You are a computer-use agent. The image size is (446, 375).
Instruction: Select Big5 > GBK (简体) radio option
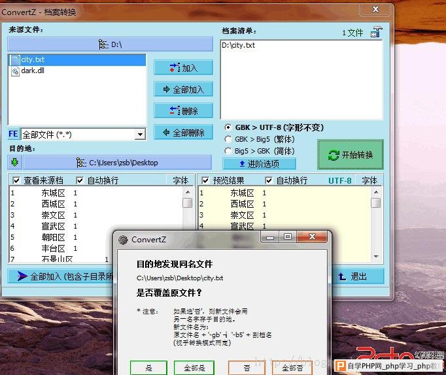click(228, 151)
